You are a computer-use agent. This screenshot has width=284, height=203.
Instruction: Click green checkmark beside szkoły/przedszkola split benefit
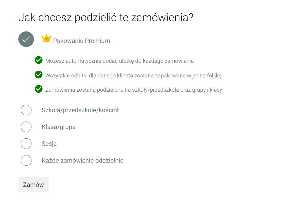(x=39, y=89)
